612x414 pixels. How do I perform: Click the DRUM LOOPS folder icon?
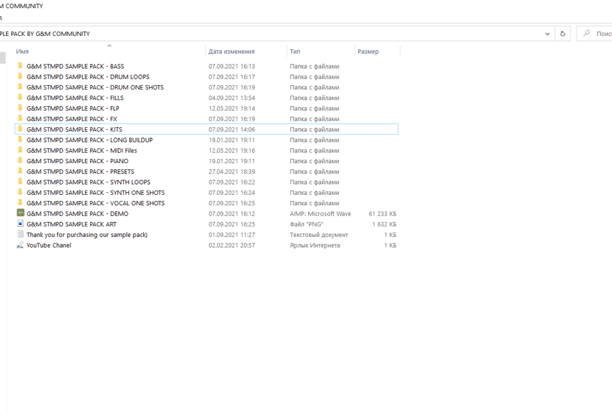[x=20, y=77]
